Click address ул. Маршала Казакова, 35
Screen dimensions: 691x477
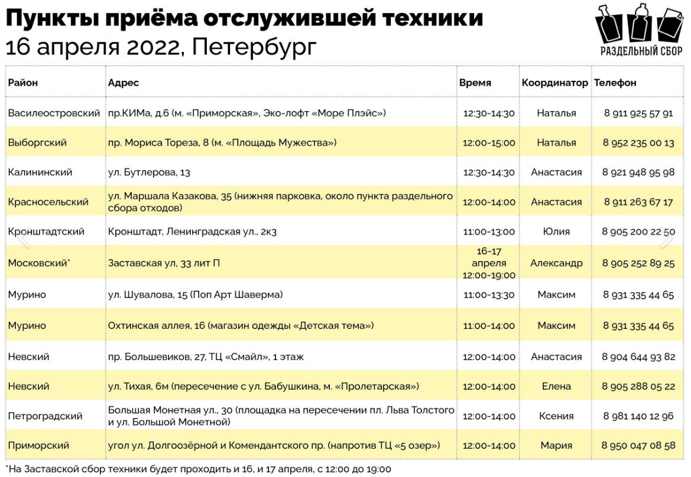coord(280,202)
